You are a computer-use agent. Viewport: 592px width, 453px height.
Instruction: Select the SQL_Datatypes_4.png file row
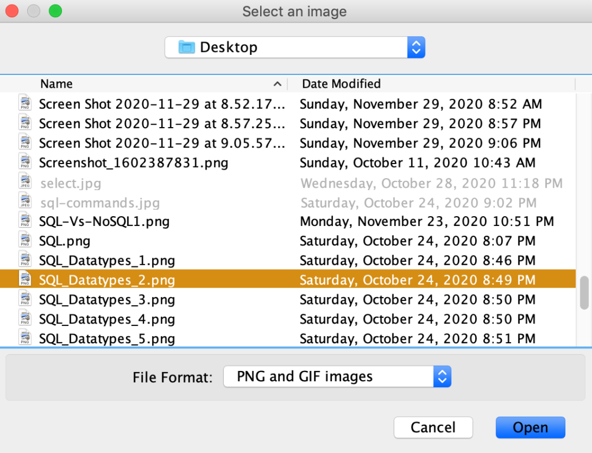click(107, 319)
